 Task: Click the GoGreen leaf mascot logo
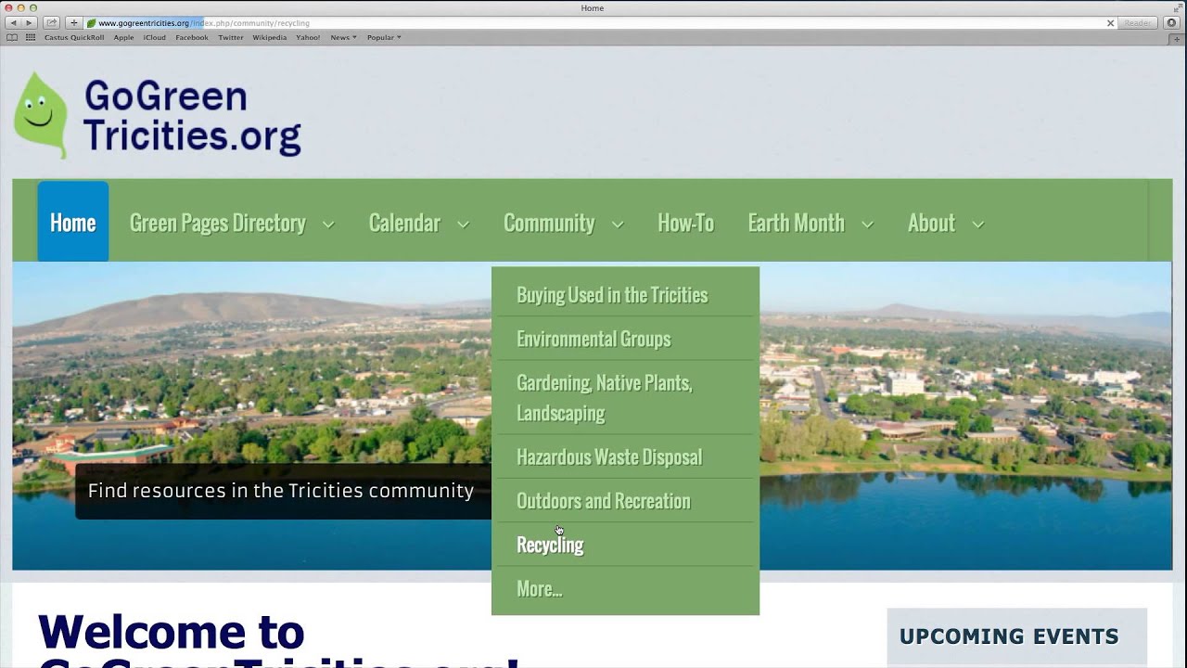tap(41, 114)
